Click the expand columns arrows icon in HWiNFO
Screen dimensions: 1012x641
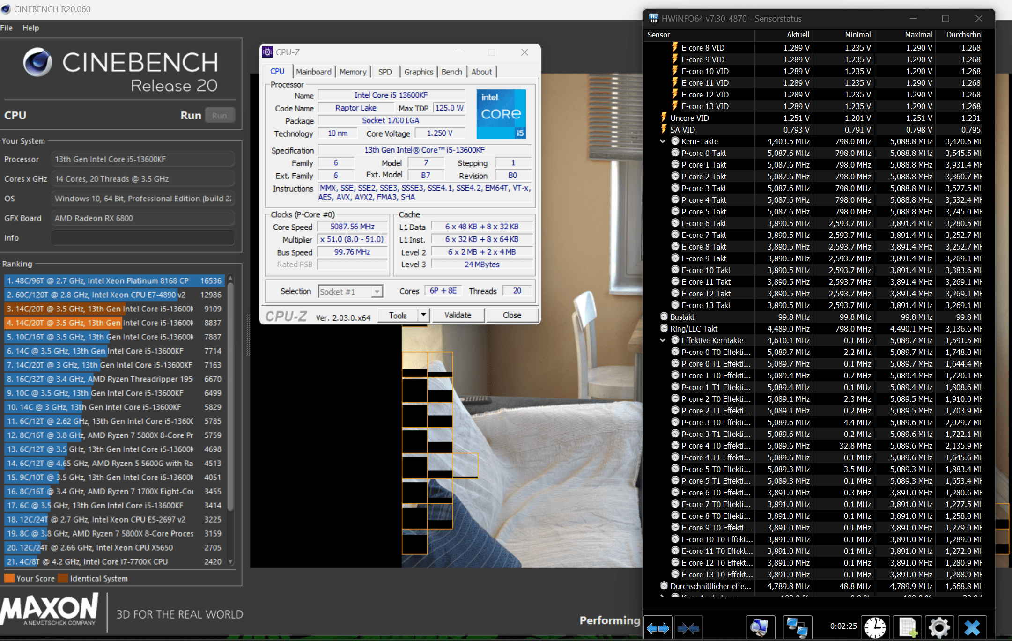[x=658, y=627]
